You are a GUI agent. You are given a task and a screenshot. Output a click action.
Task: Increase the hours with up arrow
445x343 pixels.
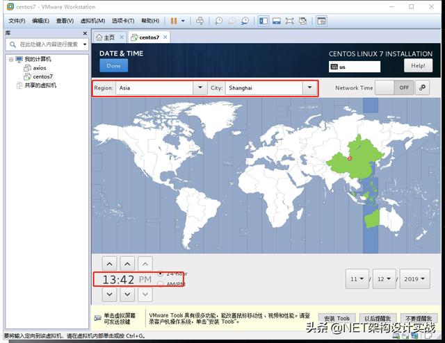(110, 264)
